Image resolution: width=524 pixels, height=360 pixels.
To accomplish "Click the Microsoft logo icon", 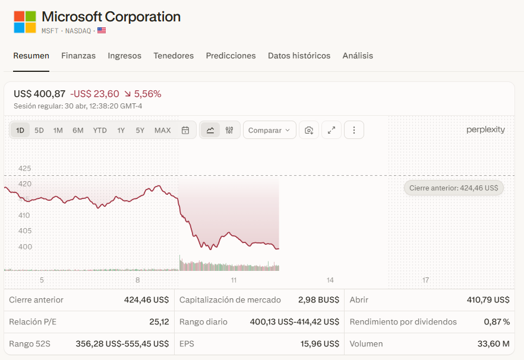I will (25, 22).
